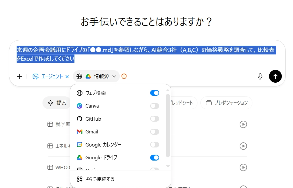Image resolution: width=293 pixels, height=188 pixels.
Task: Enable the Gmail source toggle
Action: click(155, 132)
